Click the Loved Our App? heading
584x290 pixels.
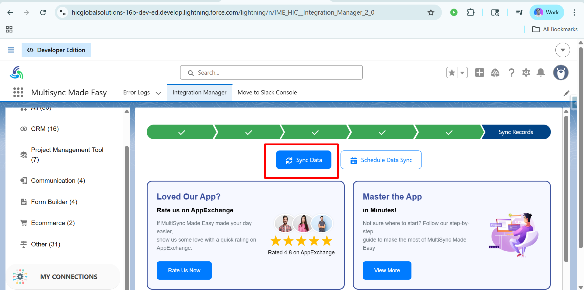(189, 197)
